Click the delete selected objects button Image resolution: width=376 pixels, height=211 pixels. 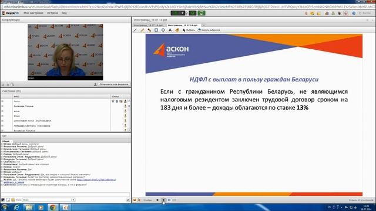click(209, 30)
